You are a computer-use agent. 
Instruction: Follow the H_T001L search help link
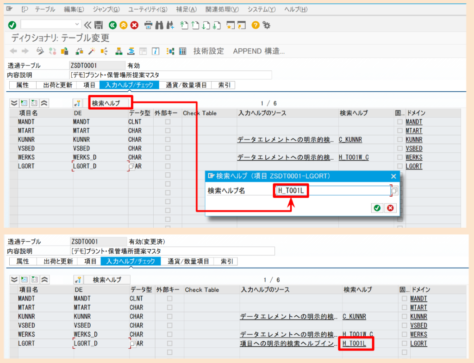pos(354,343)
